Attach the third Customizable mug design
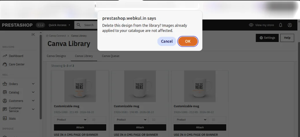Screen dimensions: 300x137 pos(200,127)
